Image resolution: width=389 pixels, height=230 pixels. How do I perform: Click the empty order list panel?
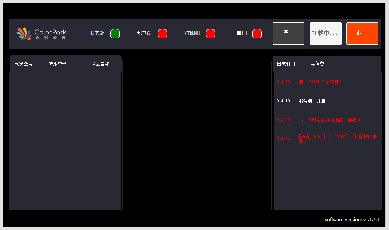pyautogui.click(x=65, y=141)
